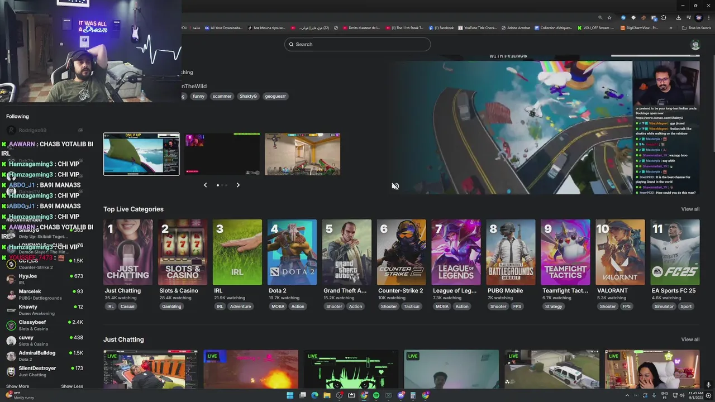
Task: Open cuvey channel in sidebar
Action: pyautogui.click(x=45, y=341)
